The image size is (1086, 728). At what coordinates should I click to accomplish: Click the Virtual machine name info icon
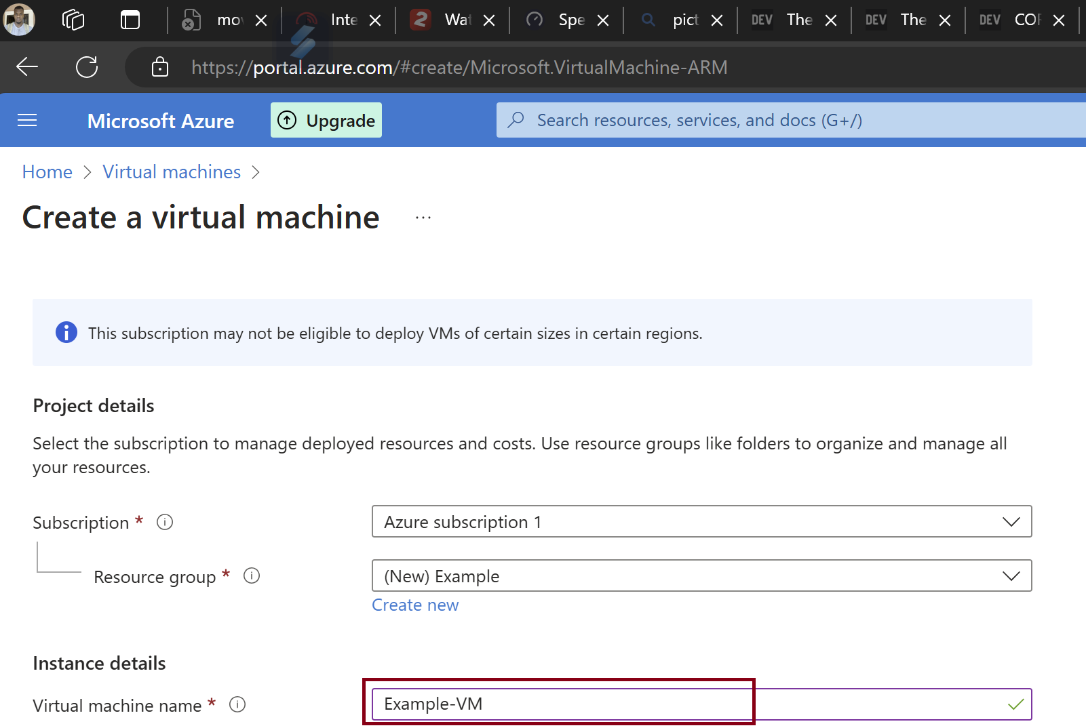tap(237, 705)
